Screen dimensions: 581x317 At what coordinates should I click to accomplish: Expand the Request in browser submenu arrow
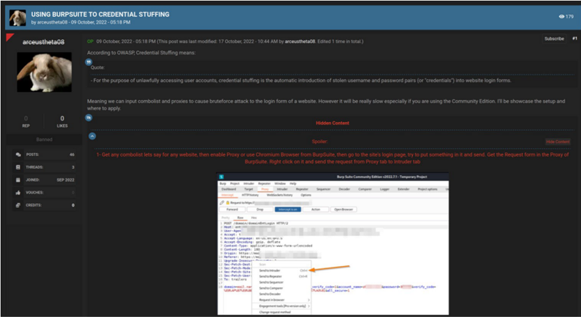[x=308, y=300]
